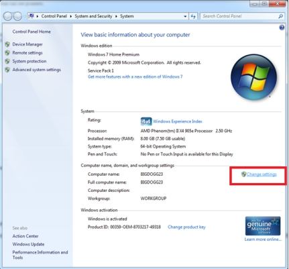Open Performance Information and Tools
The height and width of the screenshot is (269, 289).
40,255
